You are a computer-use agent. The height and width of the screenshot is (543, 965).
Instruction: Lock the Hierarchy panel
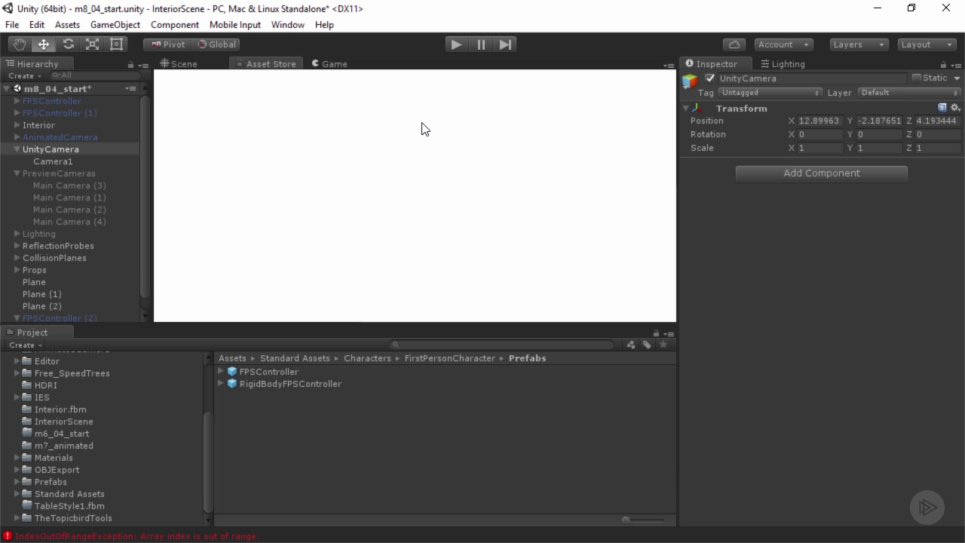pyautogui.click(x=130, y=65)
